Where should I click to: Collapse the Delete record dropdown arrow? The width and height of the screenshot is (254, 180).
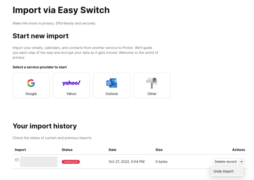tap(242, 162)
